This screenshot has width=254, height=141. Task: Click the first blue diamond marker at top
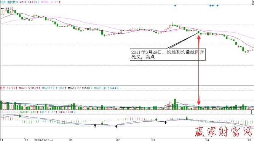point(175,5)
